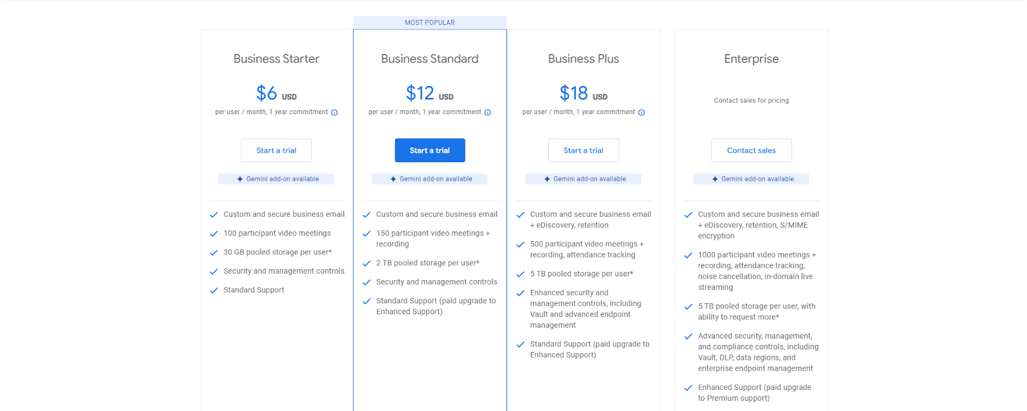Click the MOST POPULAR banner label
The image size is (1027, 411).
[430, 22]
